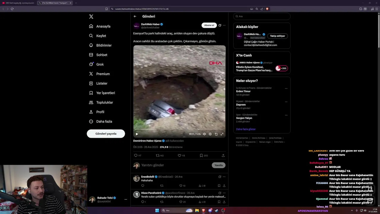
Task: Close the DarkWeb Haber tab
Action: coord(70,3)
